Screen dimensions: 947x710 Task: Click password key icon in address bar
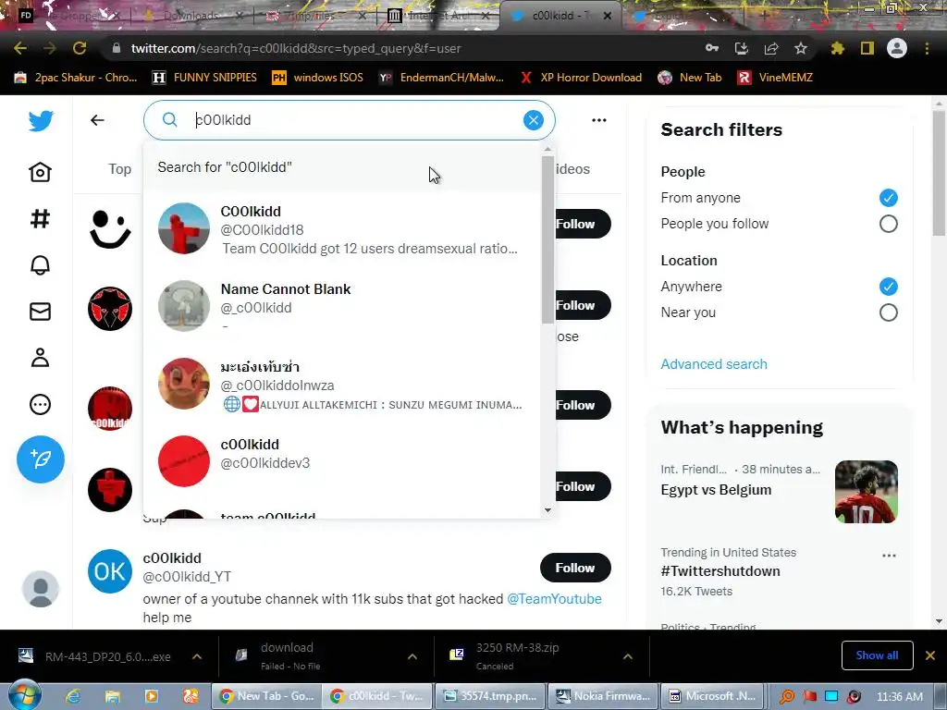point(712,48)
